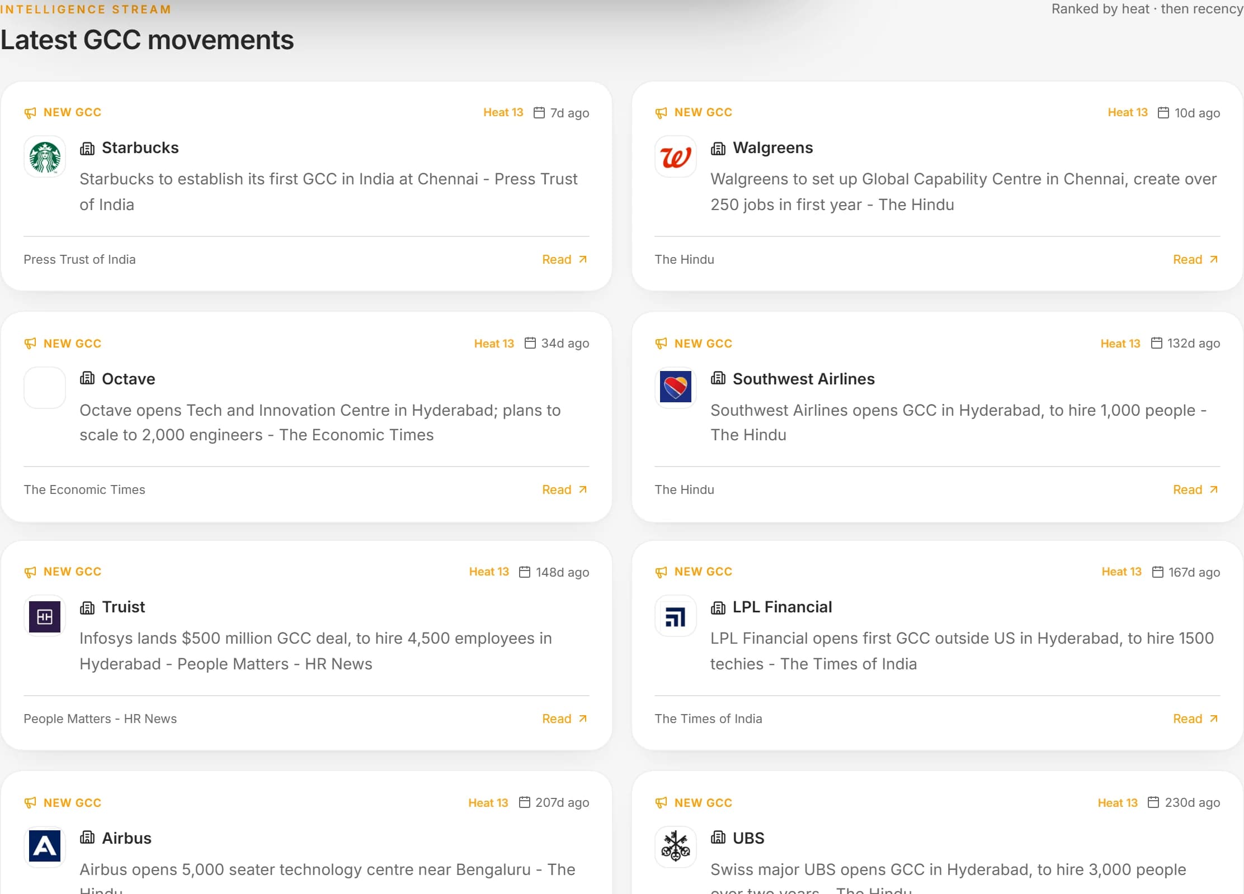Select the Starbucks company name
Screen dimensions: 1244x894
coord(140,148)
